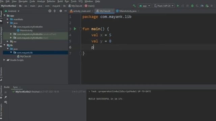The image size is (216, 121).
Task: Open the Build menu
Action: (60, 1)
